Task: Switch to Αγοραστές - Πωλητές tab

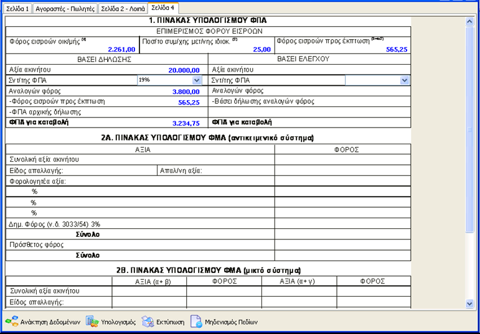Action: [65, 9]
